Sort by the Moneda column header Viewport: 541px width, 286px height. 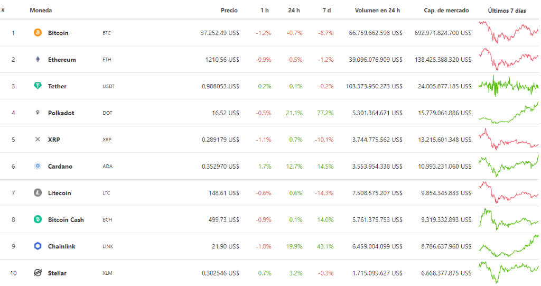click(41, 11)
